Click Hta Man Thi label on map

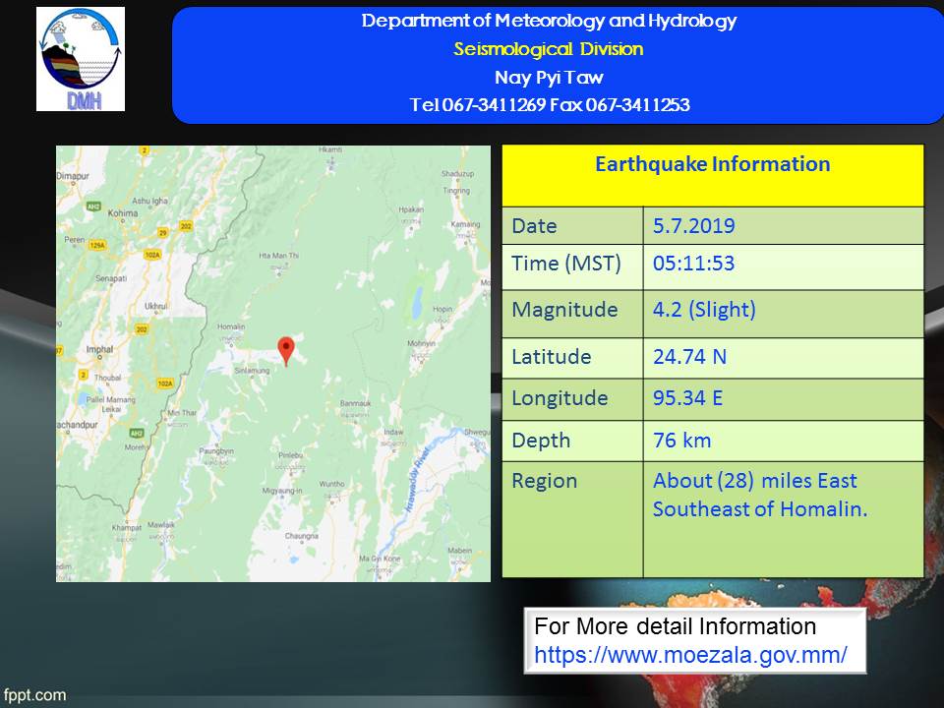pyautogui.click(x=278, y=256)
